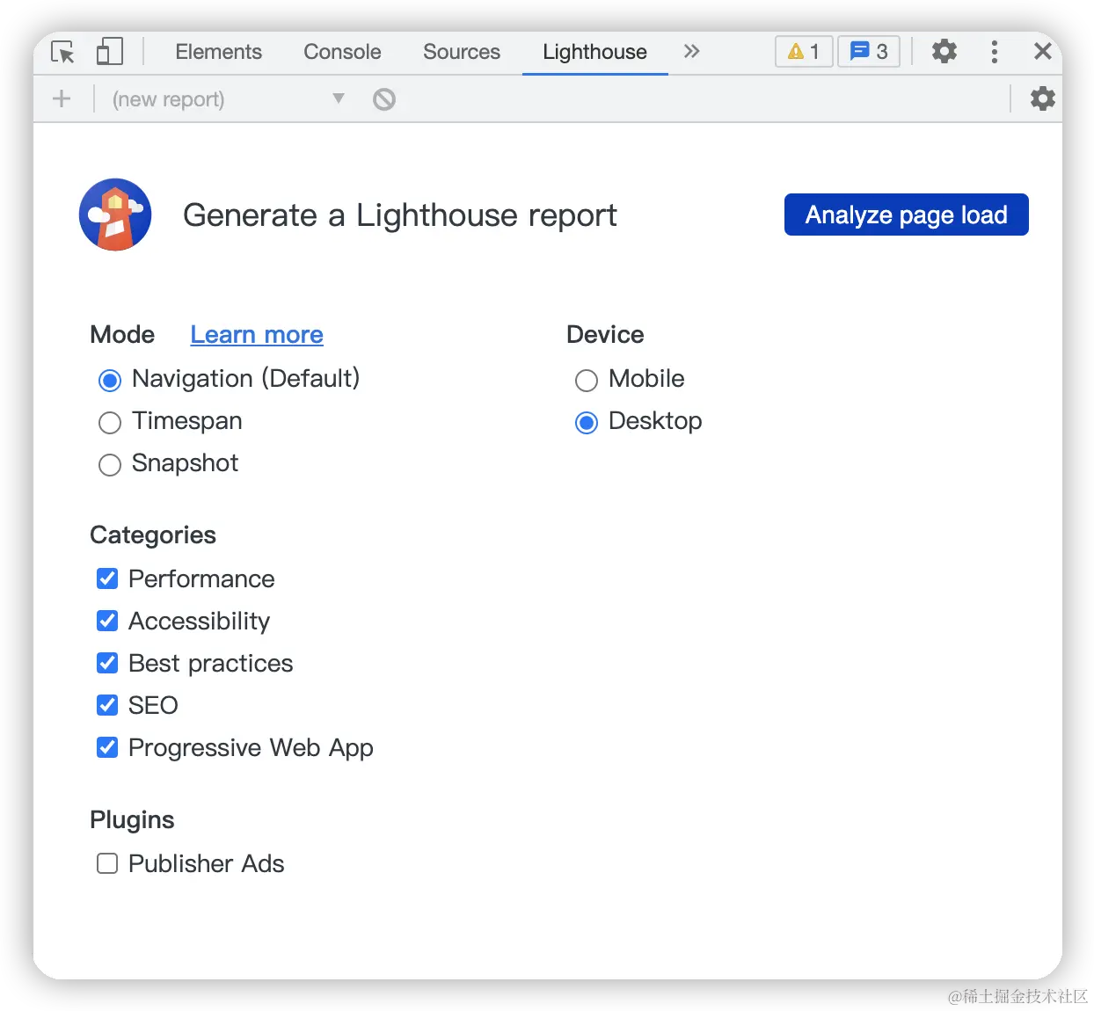Uncheck the Performance category

[107, 578]
